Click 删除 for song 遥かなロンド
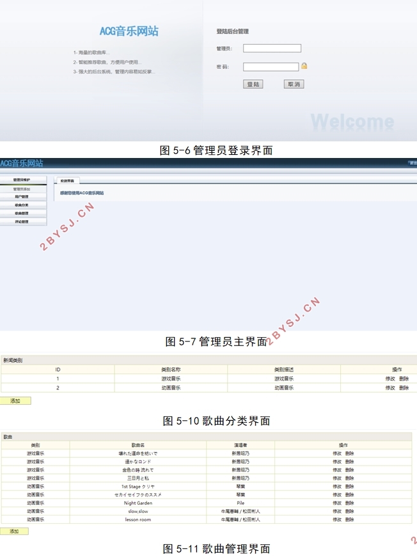 pos(350,462)
